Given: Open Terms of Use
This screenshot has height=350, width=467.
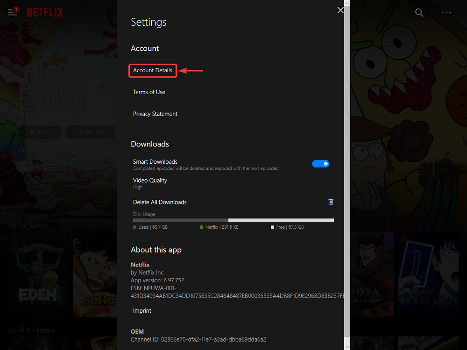Looking at the screenshot, I should tap(149, 92).
